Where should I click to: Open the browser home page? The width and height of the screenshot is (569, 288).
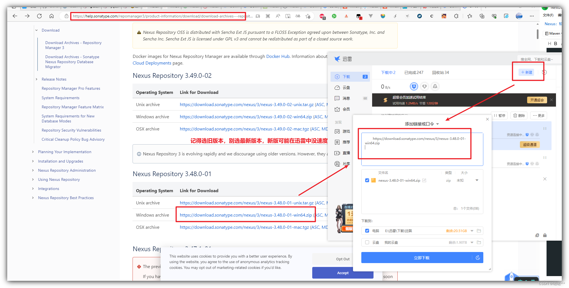click(x=52, y=16)
